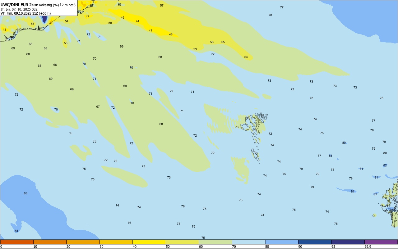Select the map value 43 near the coast
This screenshot has height=249, width=398.
point(4,30)
